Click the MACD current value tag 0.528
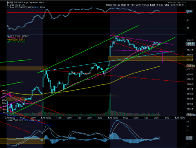 189,137
